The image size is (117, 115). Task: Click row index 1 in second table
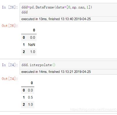click(x=24, y=97)
